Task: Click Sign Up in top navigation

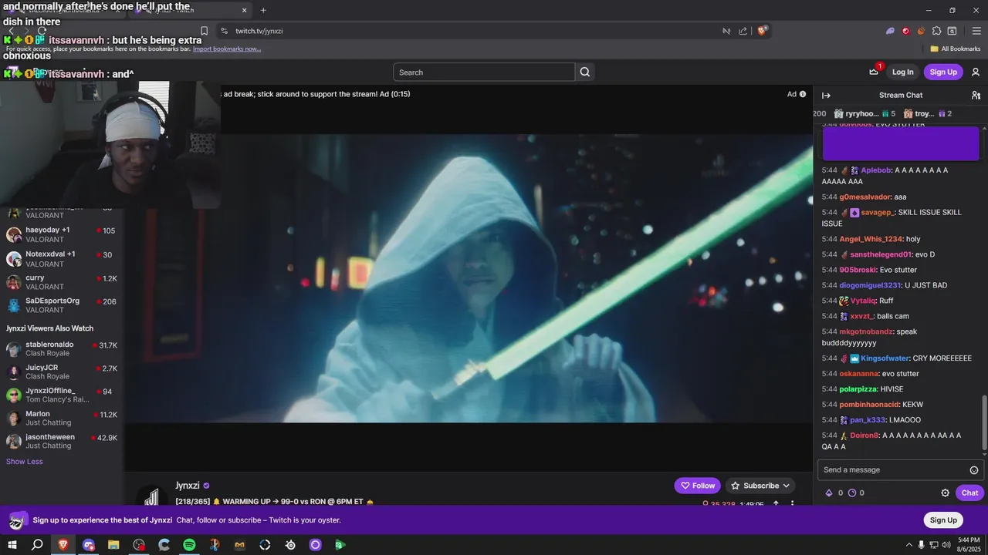Action: pos(943,72)
